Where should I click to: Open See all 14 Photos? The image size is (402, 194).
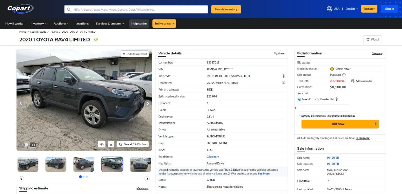(133, 144)
